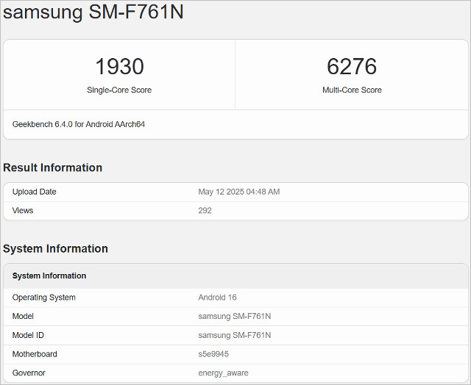Screen dimensions: 471x385
Task: Select samsung SM-F761N in the Model ID row
Action: coord(235,335)
